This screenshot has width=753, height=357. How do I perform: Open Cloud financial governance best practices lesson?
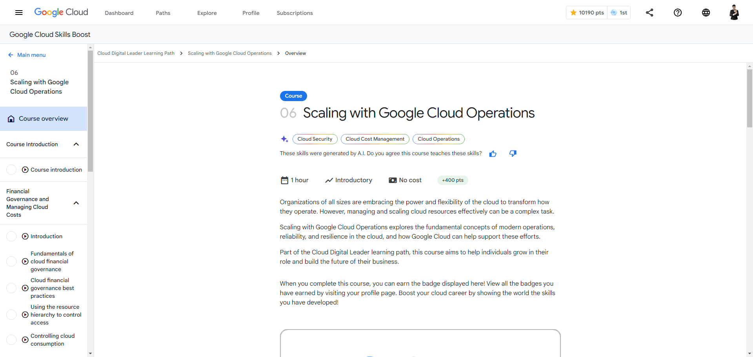52,288
